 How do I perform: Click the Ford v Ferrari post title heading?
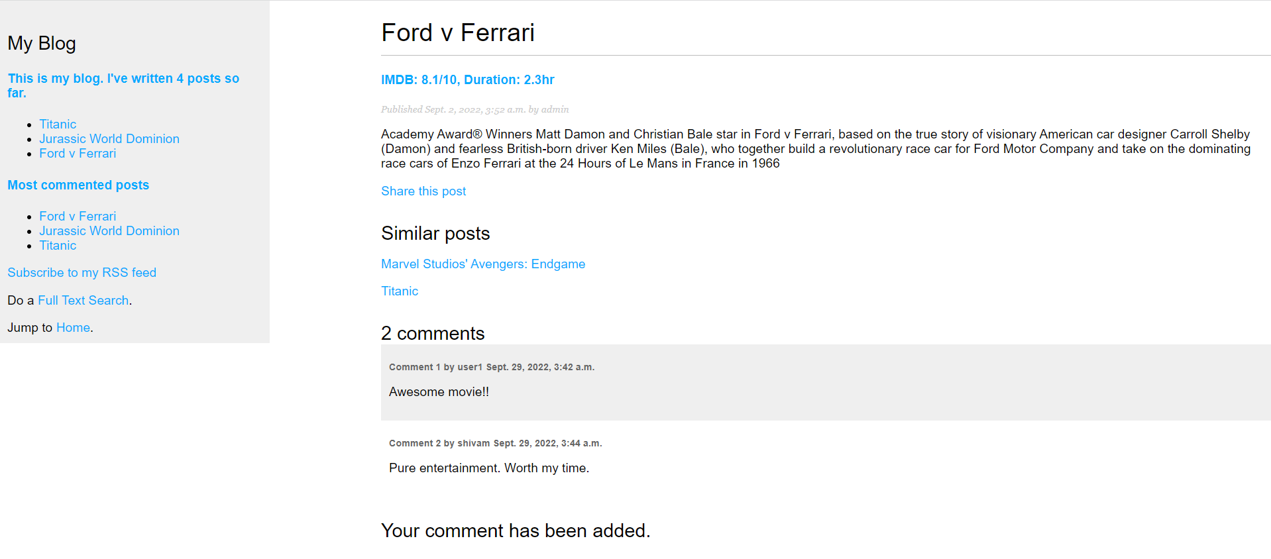tap(457, 33)
